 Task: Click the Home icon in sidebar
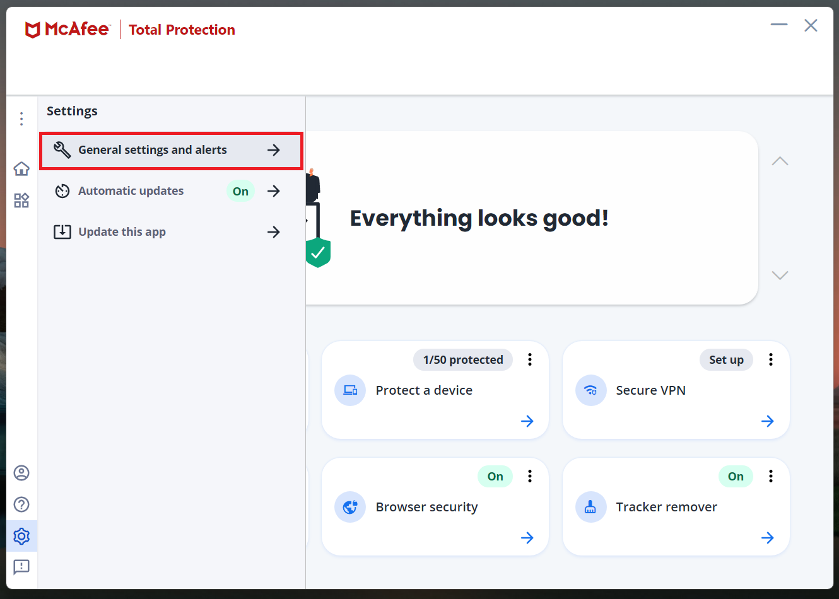pos(21,168)
